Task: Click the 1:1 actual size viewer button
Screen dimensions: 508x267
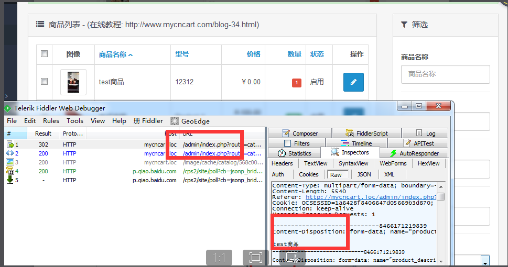Action: click(219, 258)
